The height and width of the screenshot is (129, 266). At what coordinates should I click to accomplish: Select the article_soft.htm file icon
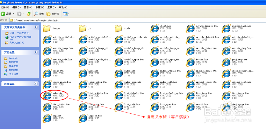point(47,62)
